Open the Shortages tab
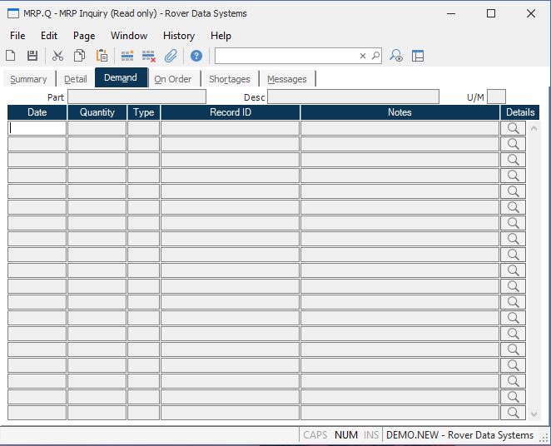This screenshot has width=551, height=446. [229, 79]
